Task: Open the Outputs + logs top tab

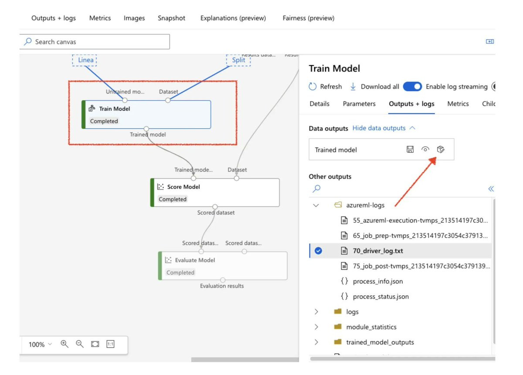Action: coord(54,18)
